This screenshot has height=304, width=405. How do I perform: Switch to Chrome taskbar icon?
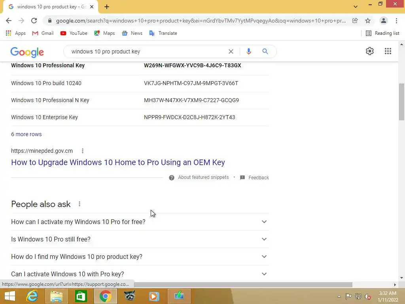click(x=105, y=296)
